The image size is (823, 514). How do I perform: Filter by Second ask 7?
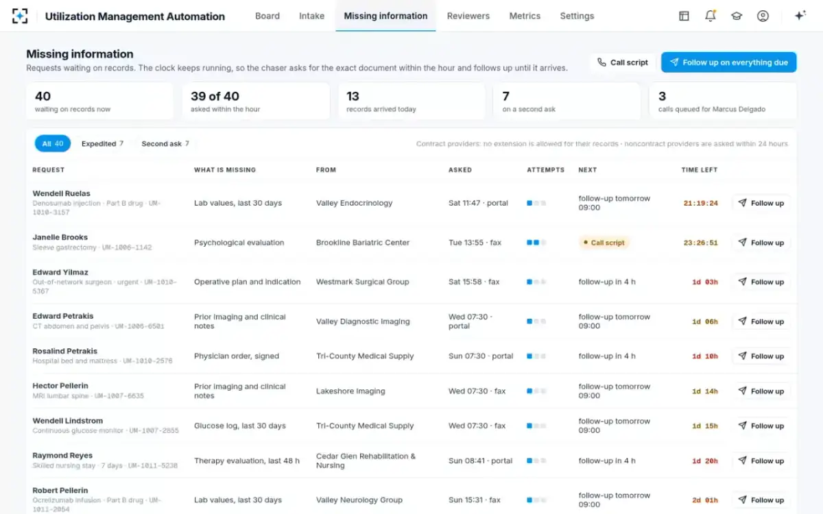pyautogui.click(x=165, y=143)
